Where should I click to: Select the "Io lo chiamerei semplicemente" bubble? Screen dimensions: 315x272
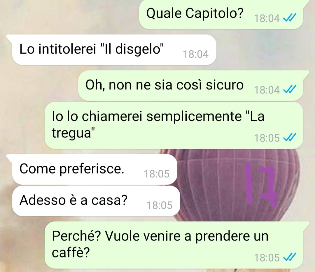[x=174, y=125]
